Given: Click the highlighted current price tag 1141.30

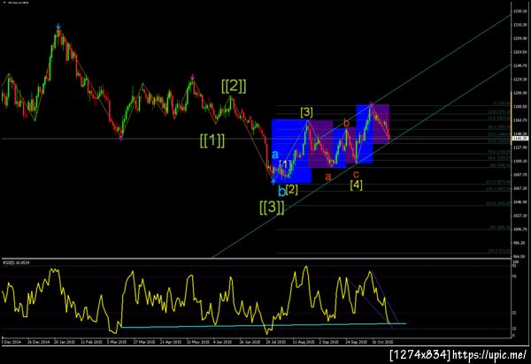Looking at the screenshot, I should click(x=520, y=138).
